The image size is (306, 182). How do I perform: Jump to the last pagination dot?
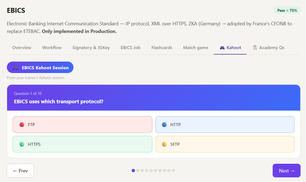point(173,171)
